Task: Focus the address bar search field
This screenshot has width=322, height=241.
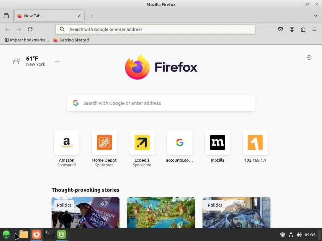Action: click(x=155, y=29)
